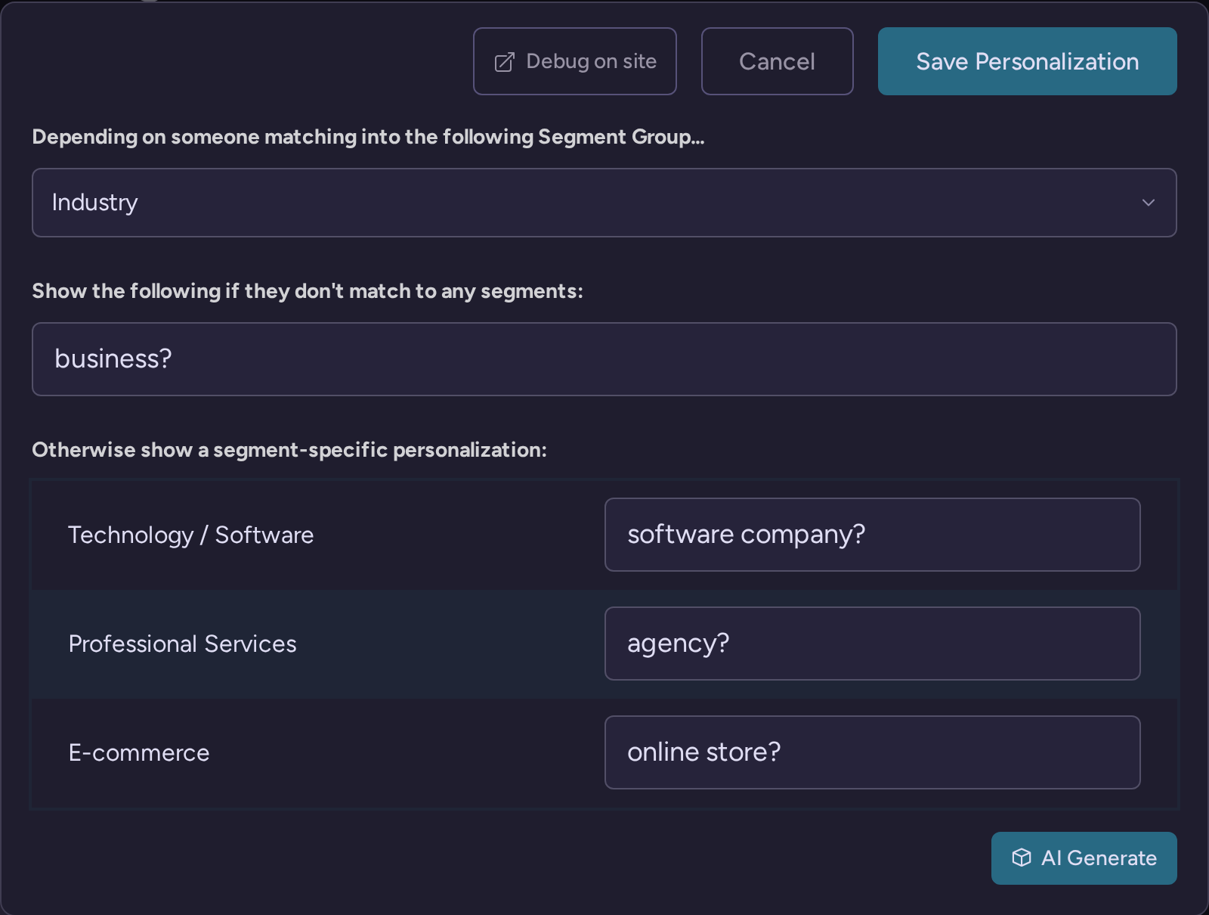The image size is (1209, 915).
Task: Select the Professional Services segment label
Action: pyautogui.click(x=183, y=644)
